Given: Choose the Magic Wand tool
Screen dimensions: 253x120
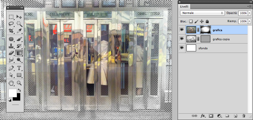Looking at the screenshot, I should (19, 24).
